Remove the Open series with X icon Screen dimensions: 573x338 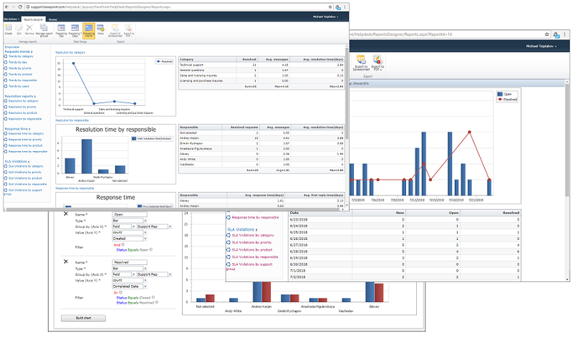[x=66, y=214]
